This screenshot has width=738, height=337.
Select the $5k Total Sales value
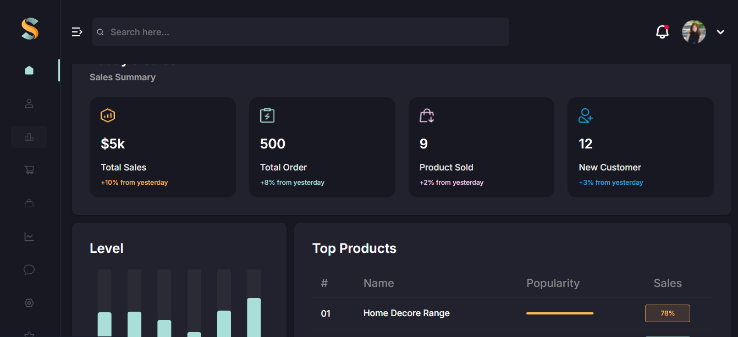pyautogui.click(x=113, y=144)
